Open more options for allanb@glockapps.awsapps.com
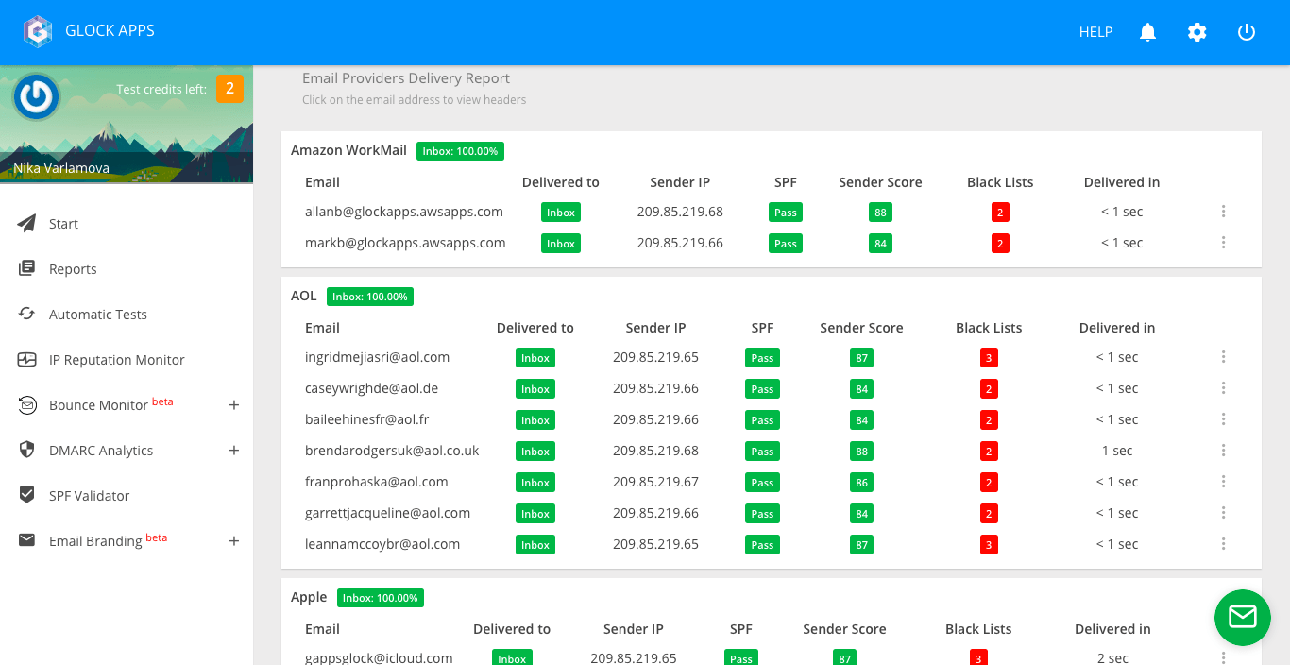 [1223, 212]
